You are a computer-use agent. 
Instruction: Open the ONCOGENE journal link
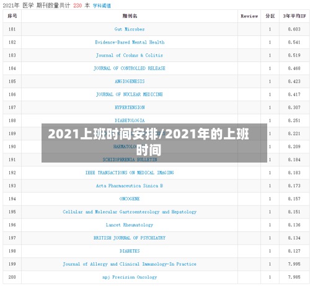[130, 199]
